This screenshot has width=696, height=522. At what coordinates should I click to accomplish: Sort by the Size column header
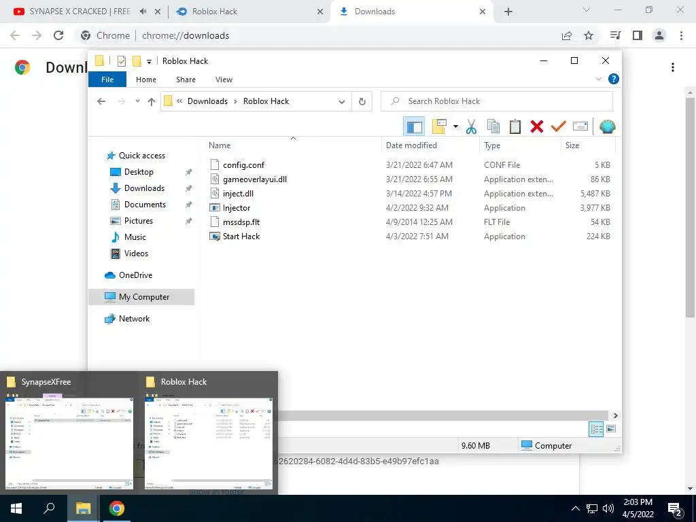pyautogui.click(x=572, y=145)
